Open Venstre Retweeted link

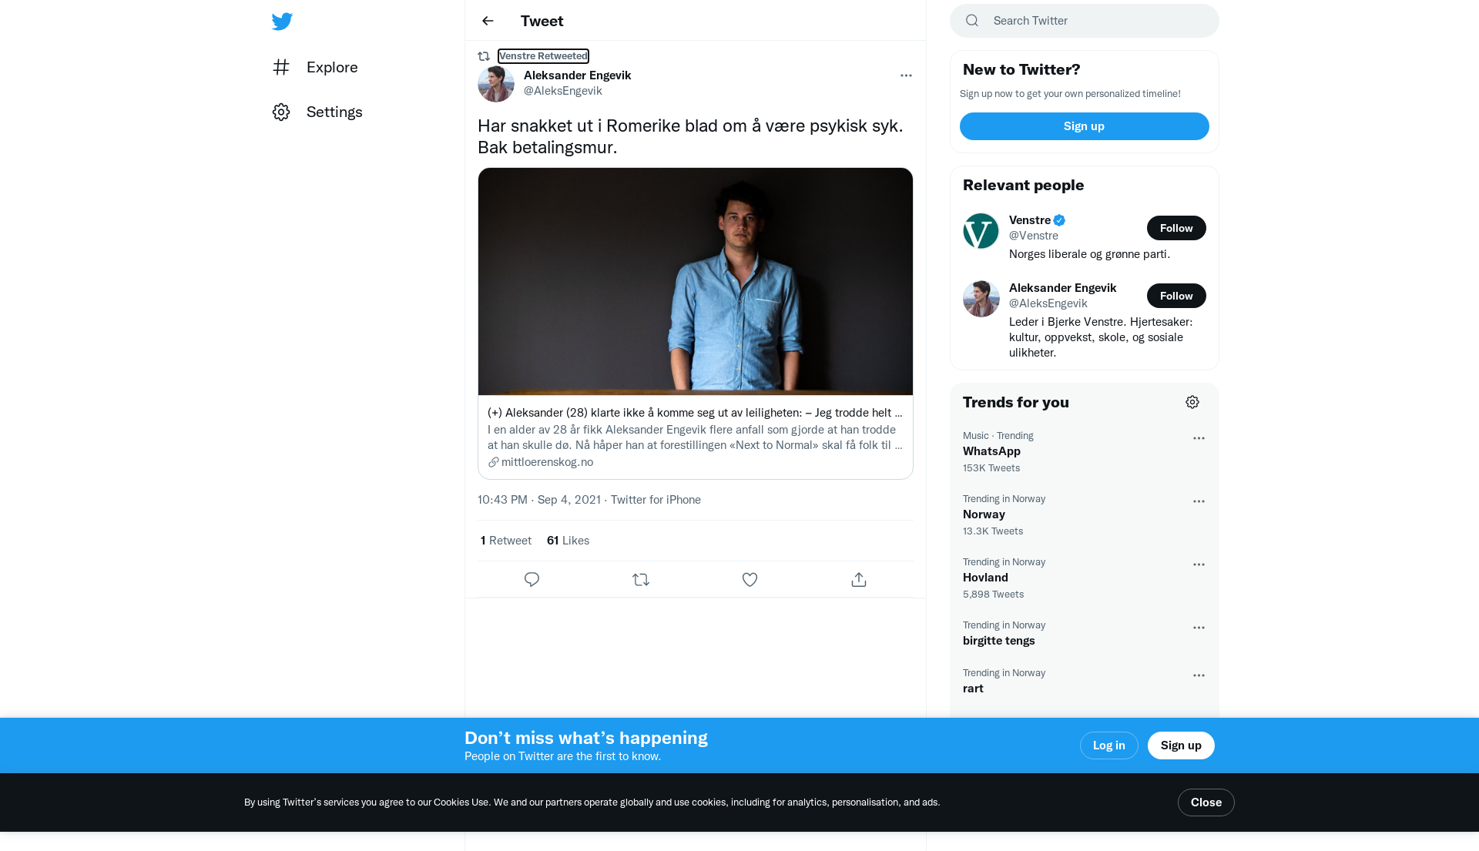point(543,56)
